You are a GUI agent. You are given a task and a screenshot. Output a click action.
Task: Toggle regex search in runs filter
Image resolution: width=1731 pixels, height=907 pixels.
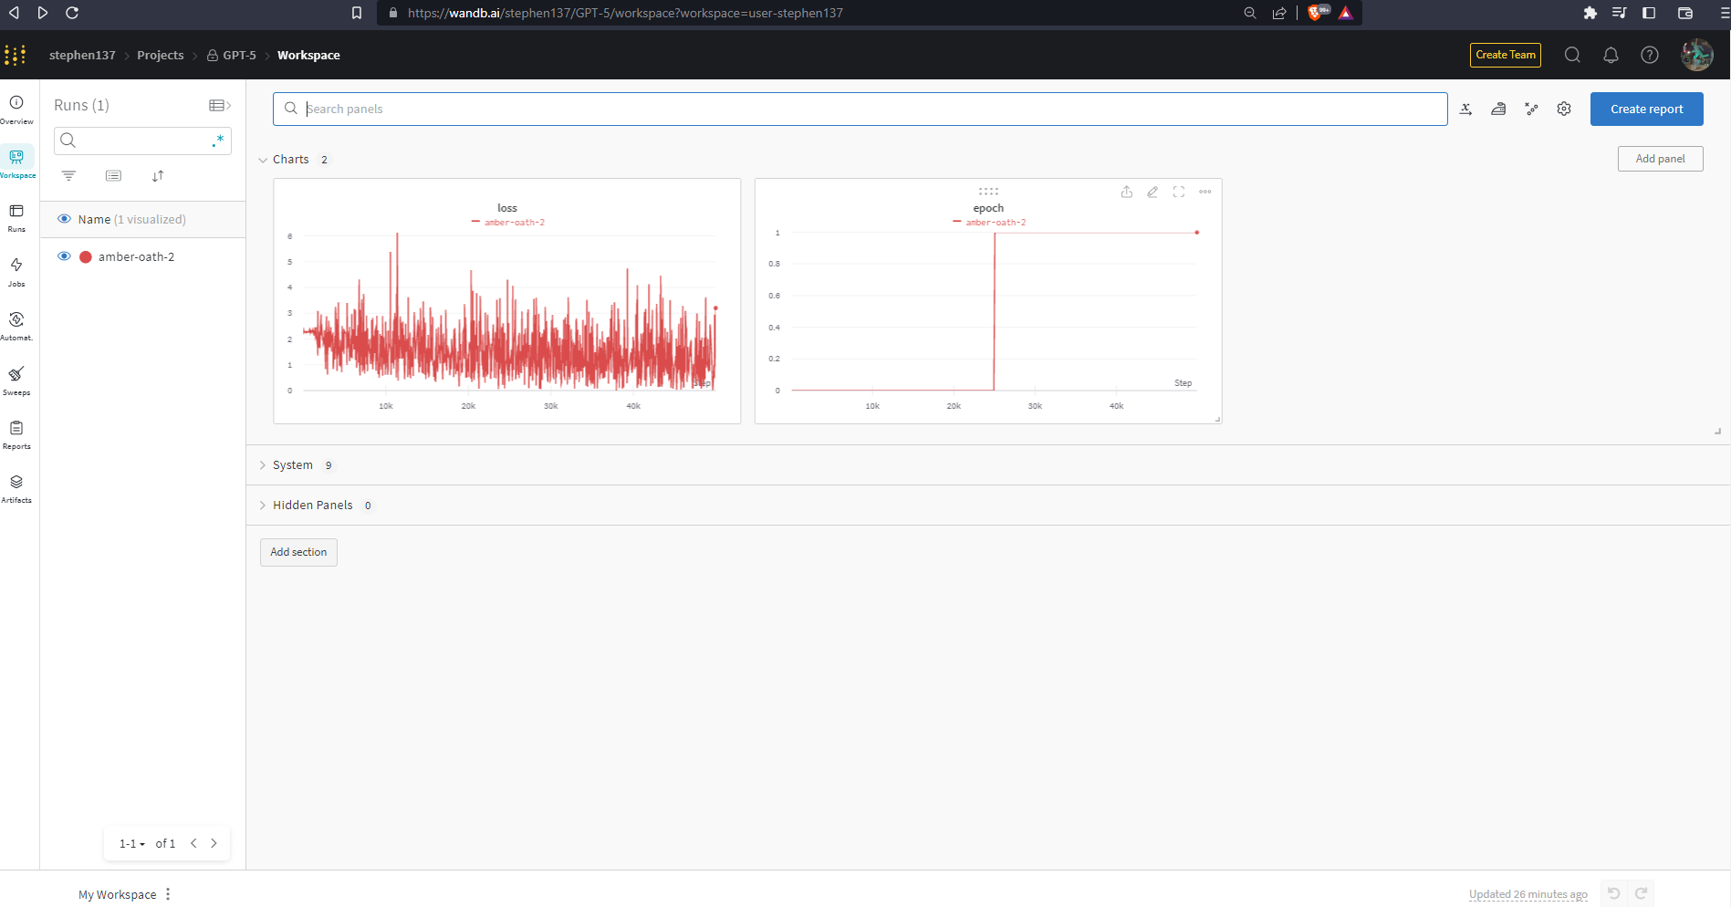pyautogui.click(x=218, y=141)
